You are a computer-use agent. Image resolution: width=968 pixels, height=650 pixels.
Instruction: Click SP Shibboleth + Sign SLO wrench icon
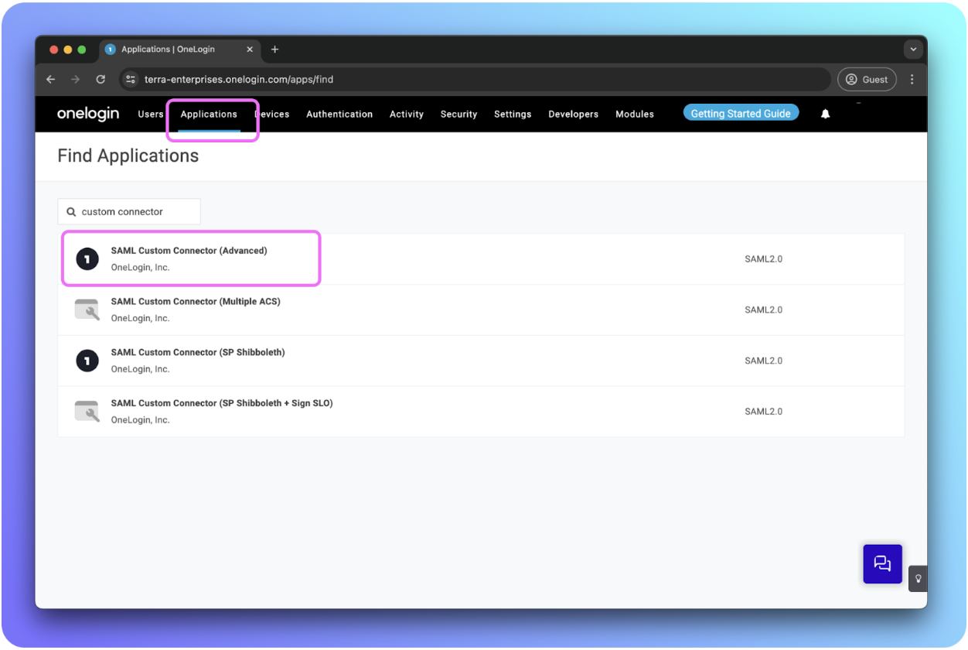87,412
